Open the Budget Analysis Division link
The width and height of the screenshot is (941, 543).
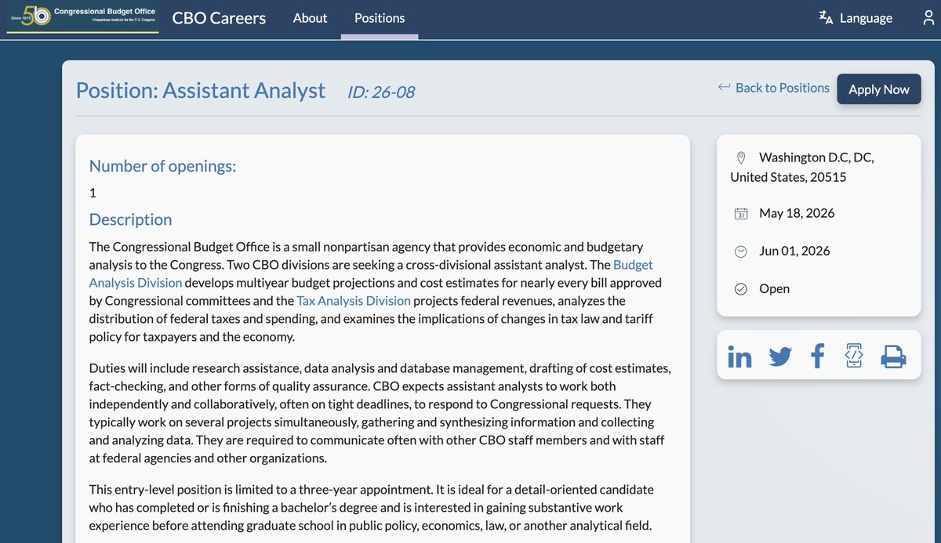tap(371, 273)
